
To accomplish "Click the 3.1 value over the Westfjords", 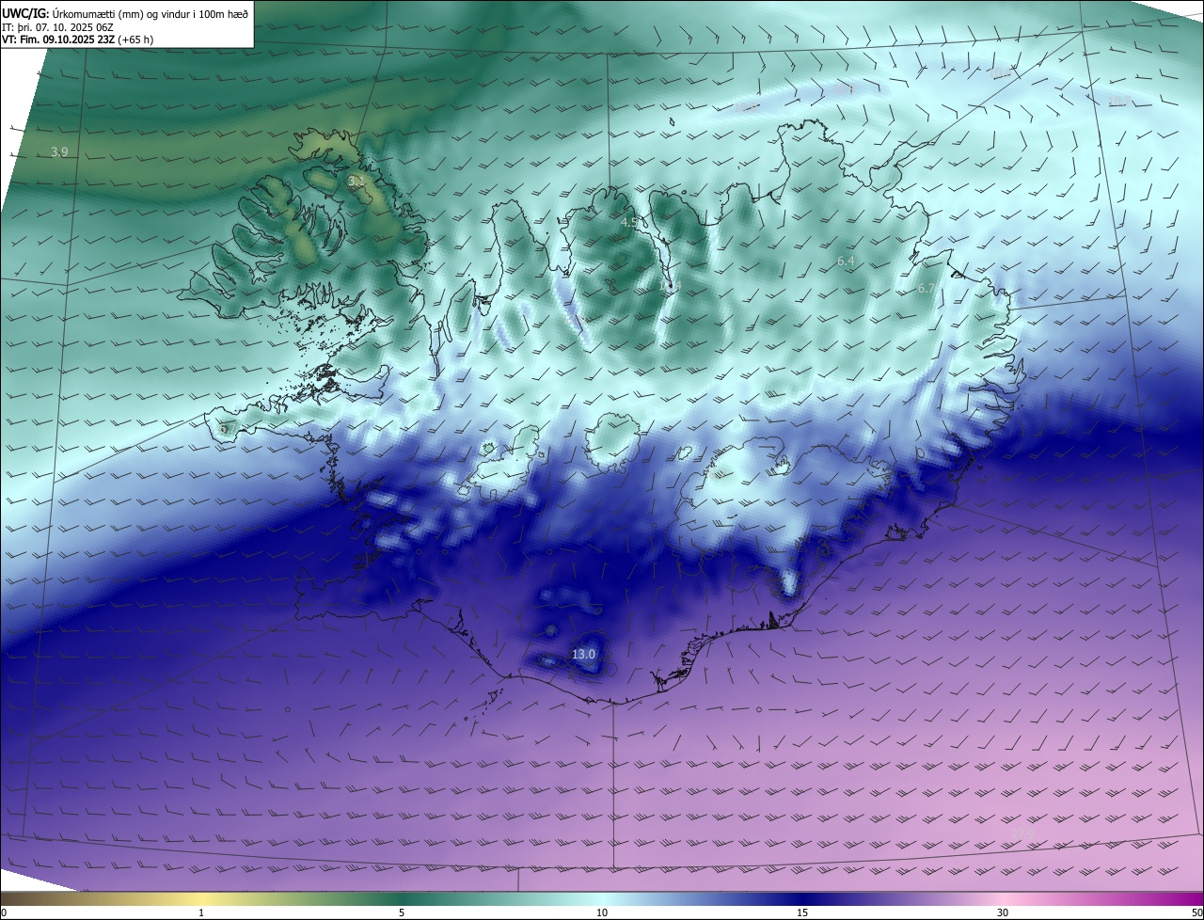I will [356, 181].
